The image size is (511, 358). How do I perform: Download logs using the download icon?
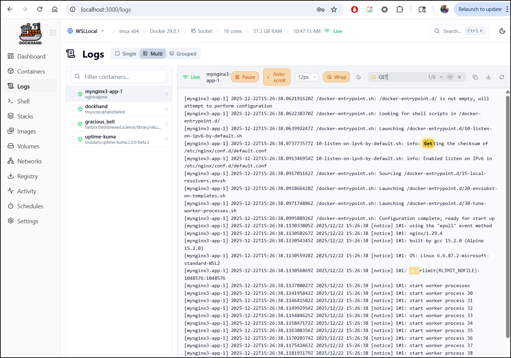point(488,77)
